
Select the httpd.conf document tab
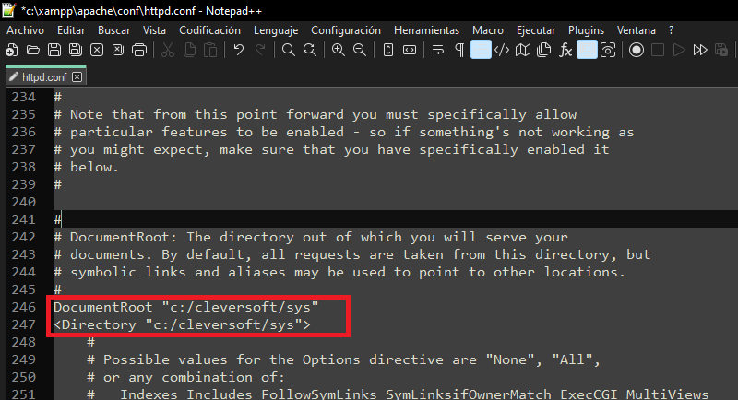click(x=43, y=77)
